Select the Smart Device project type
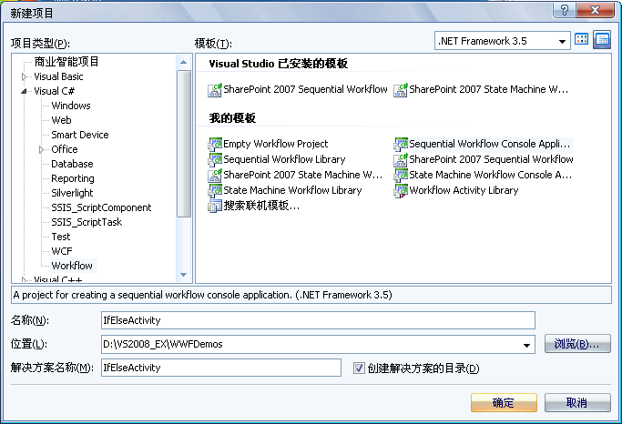 pos(80,135)
